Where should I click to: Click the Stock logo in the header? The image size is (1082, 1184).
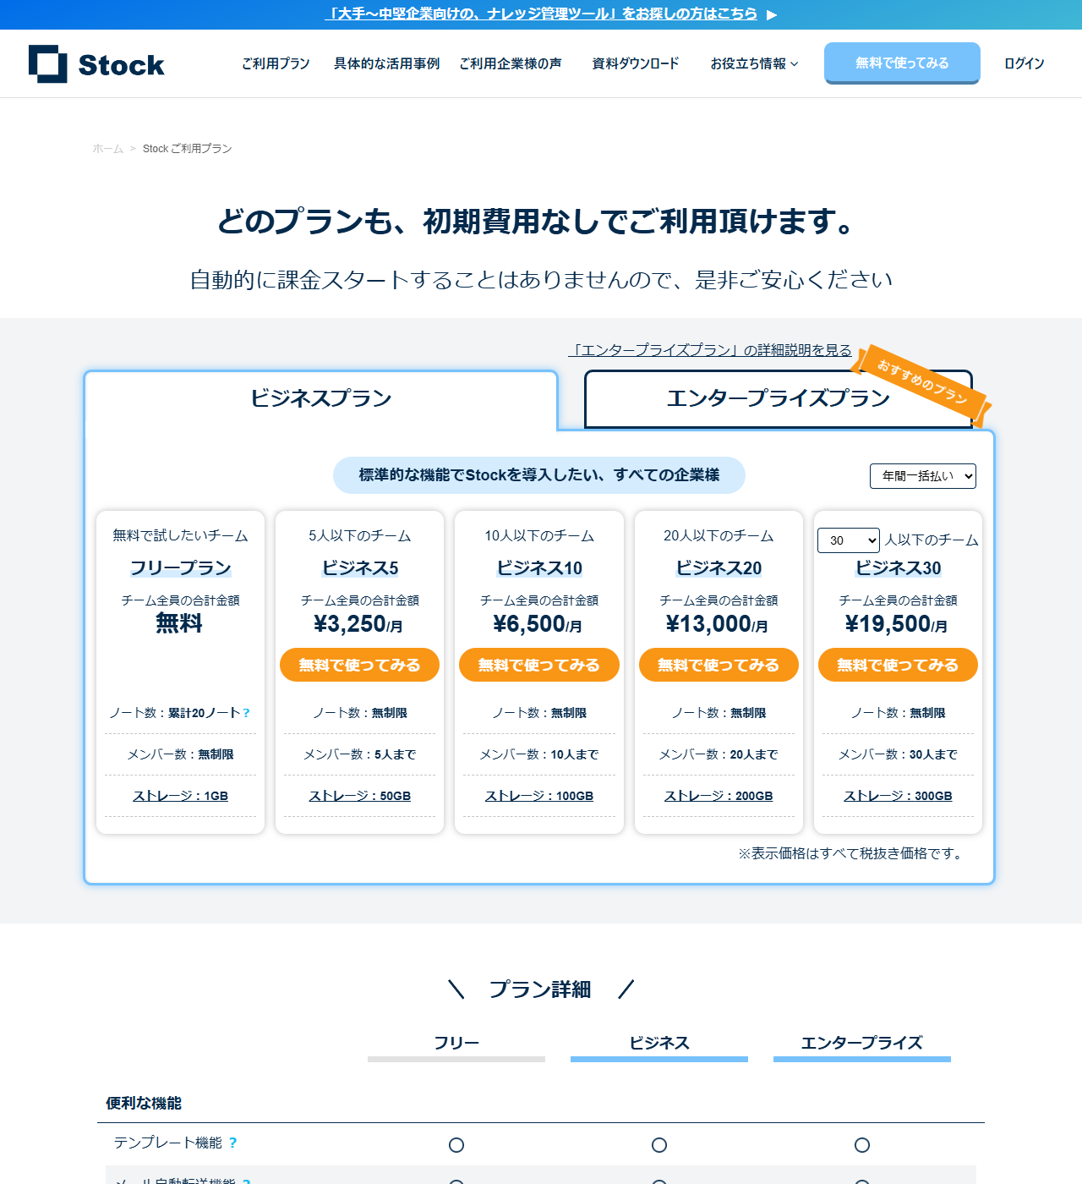tap(96, 63)
